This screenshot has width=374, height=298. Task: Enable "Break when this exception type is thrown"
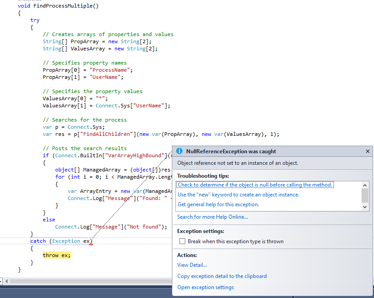(x=182, y=241)
